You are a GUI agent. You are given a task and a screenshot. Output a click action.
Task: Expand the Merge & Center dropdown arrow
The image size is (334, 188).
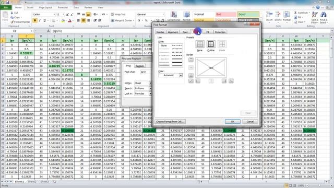tap(134, 20)
